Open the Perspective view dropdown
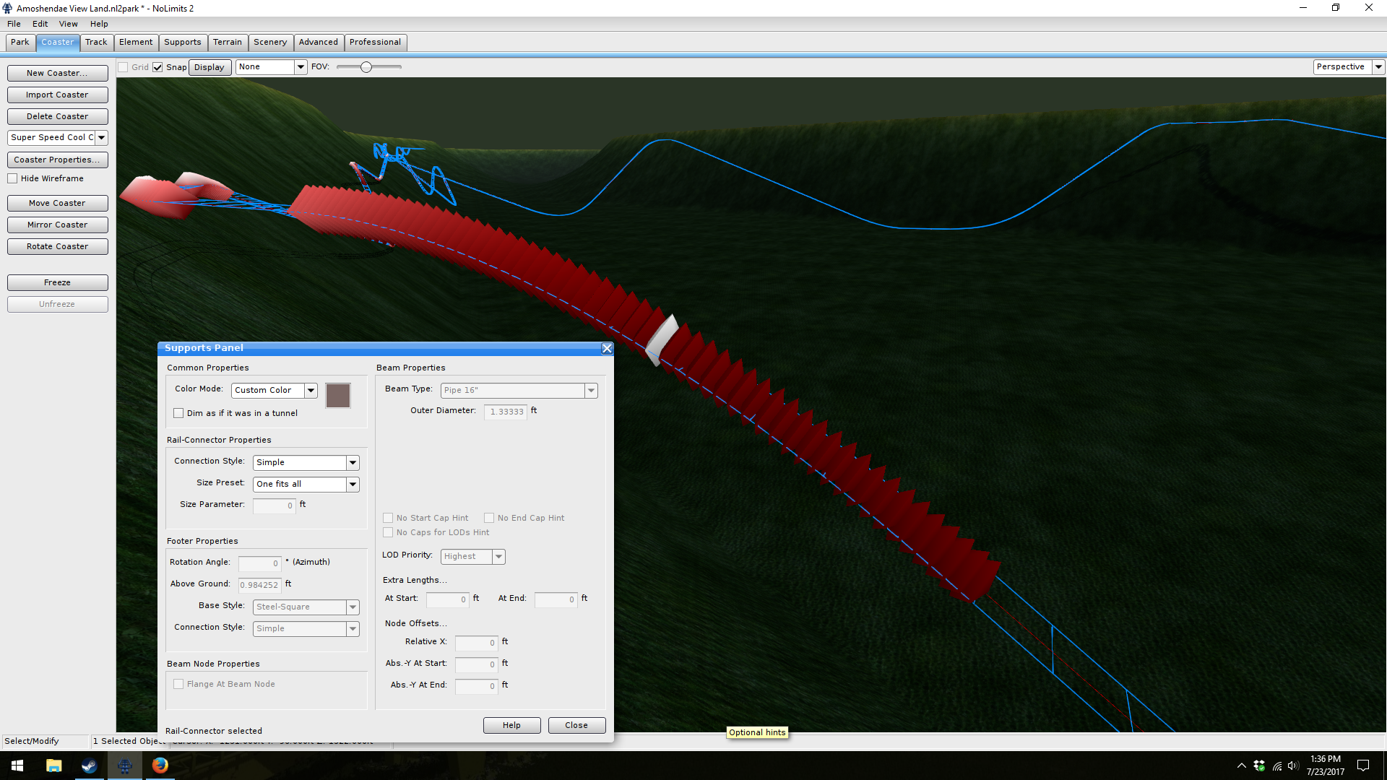 [1378, 66]
